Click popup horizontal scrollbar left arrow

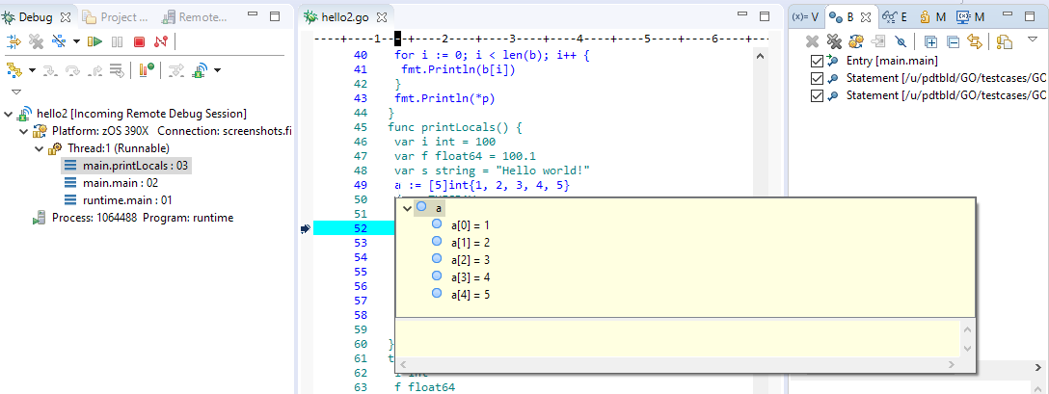(x=402, y=364)
